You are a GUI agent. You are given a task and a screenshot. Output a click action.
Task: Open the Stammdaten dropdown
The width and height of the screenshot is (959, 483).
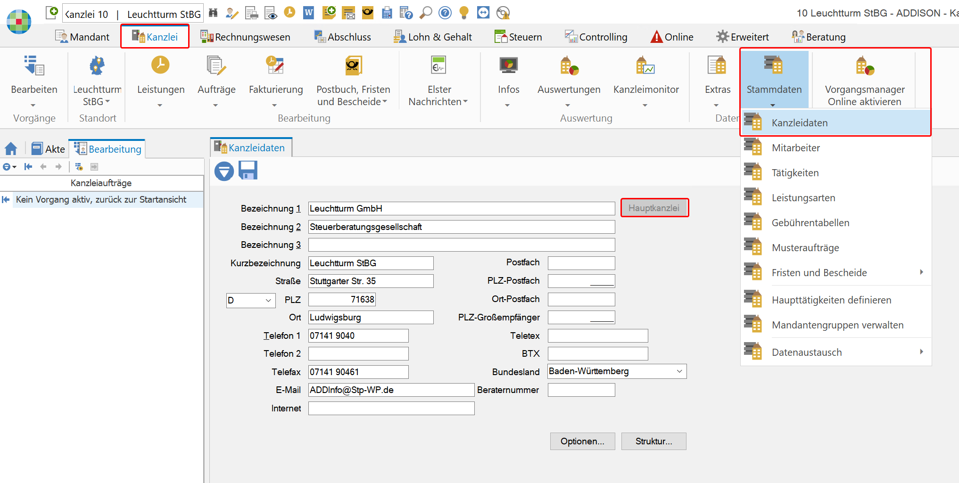pyautogui.click(x=774, y=80)
